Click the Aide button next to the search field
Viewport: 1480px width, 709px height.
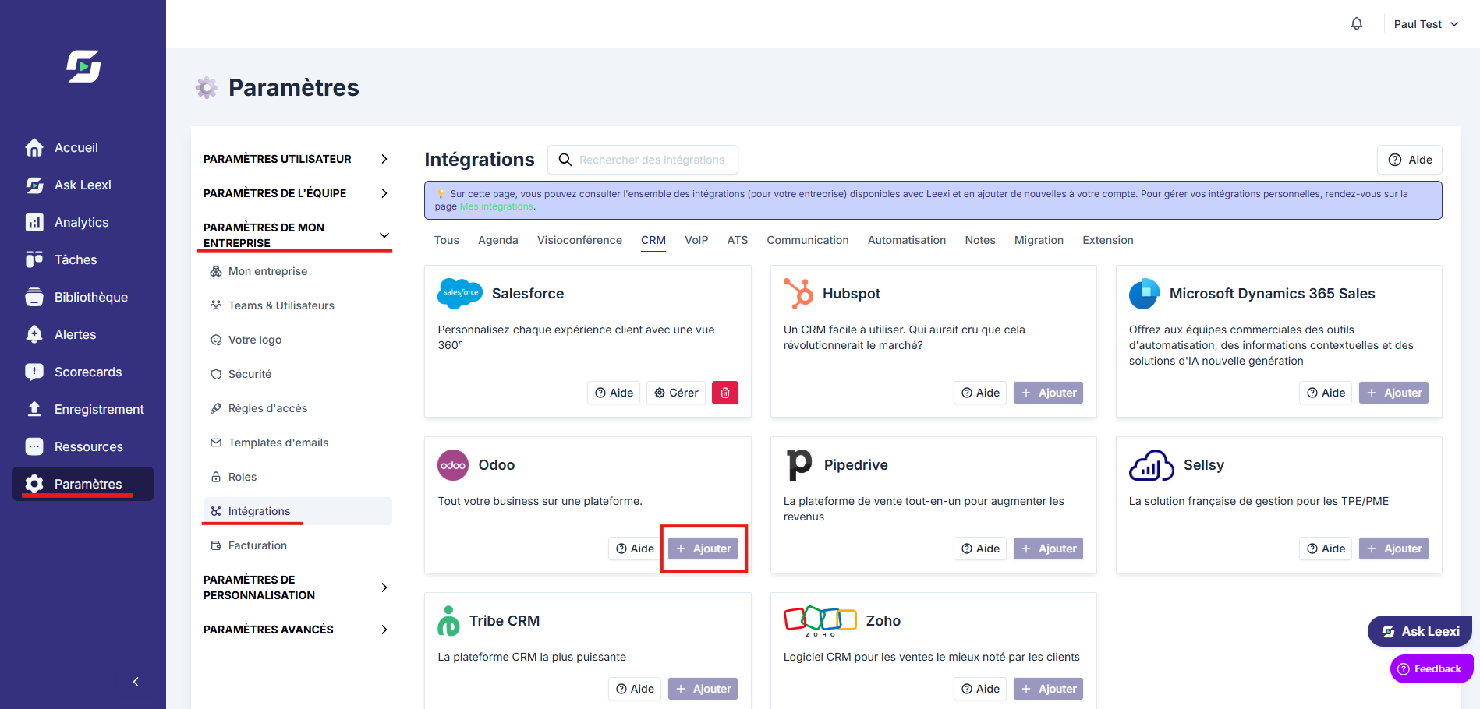coord(1410,160)
